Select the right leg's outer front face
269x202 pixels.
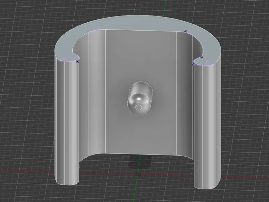tap(207, 125)
